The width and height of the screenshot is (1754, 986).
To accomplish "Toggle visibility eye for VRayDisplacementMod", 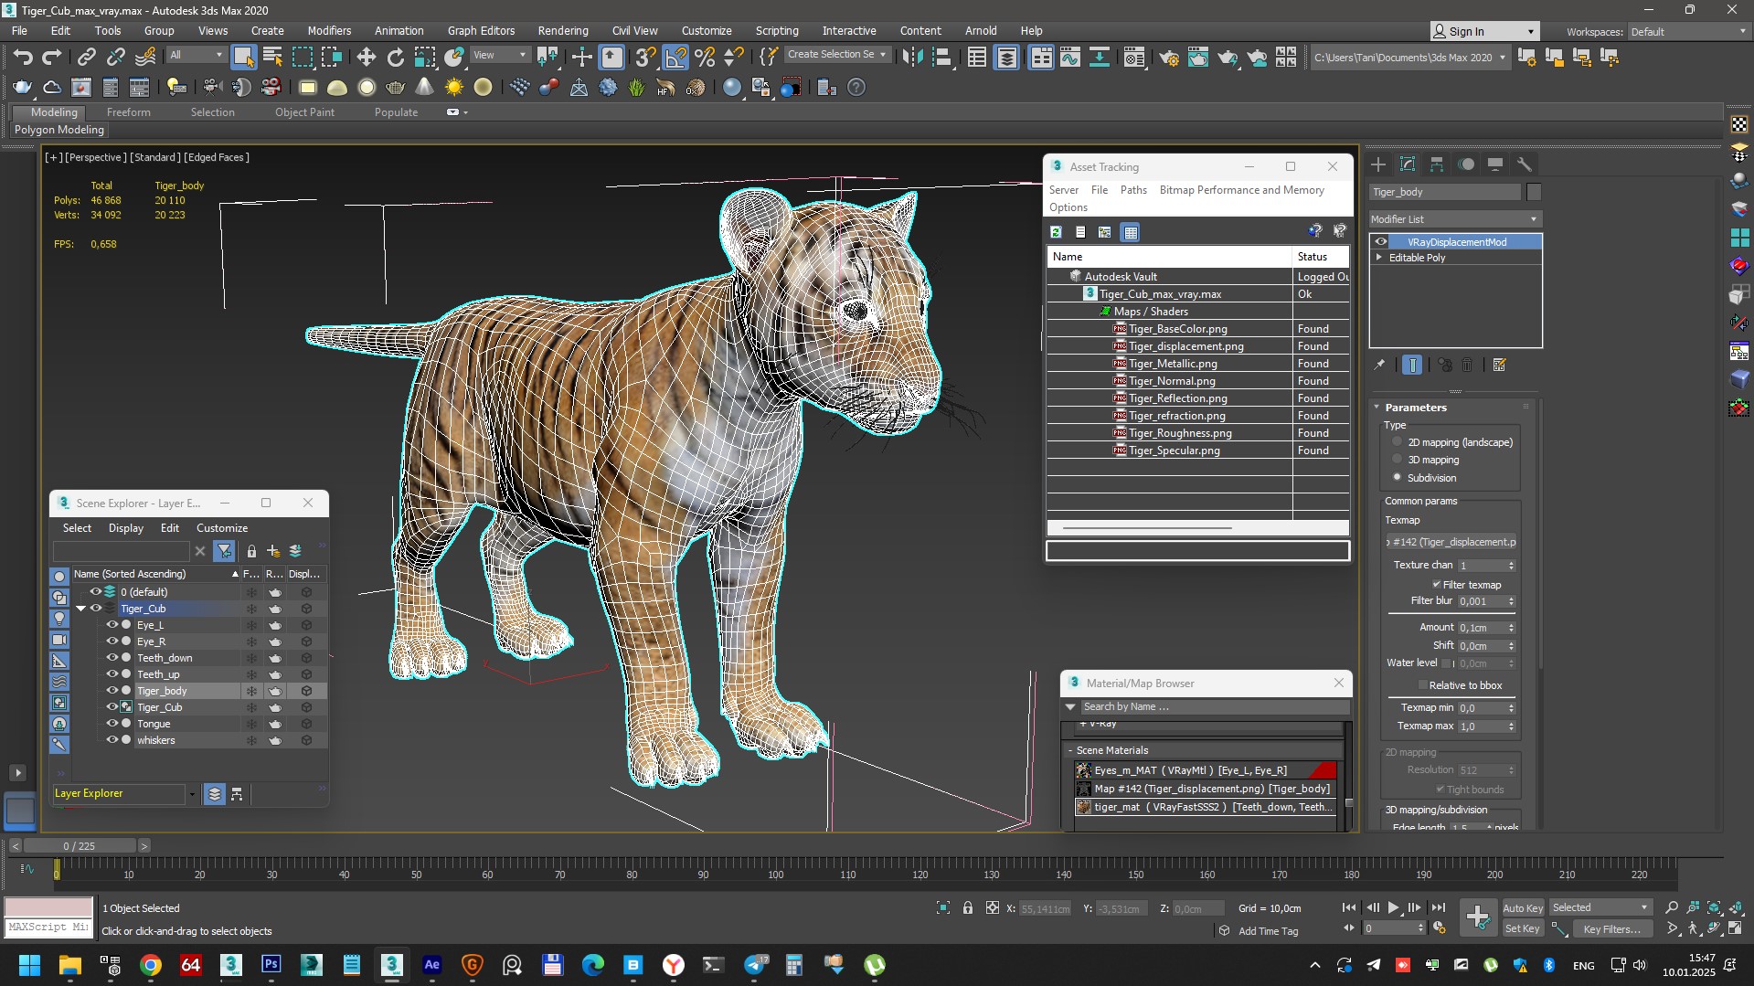I will [1381, 242].
